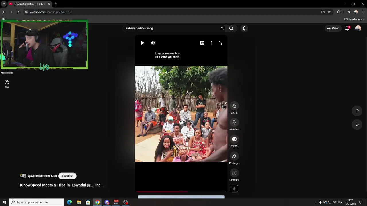Open the Créer menu
The image size is (367, 206).
pos(333,28)
